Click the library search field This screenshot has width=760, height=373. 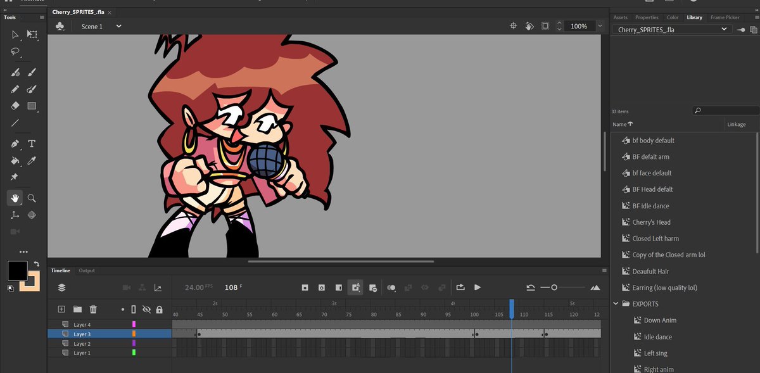(726, 110)
